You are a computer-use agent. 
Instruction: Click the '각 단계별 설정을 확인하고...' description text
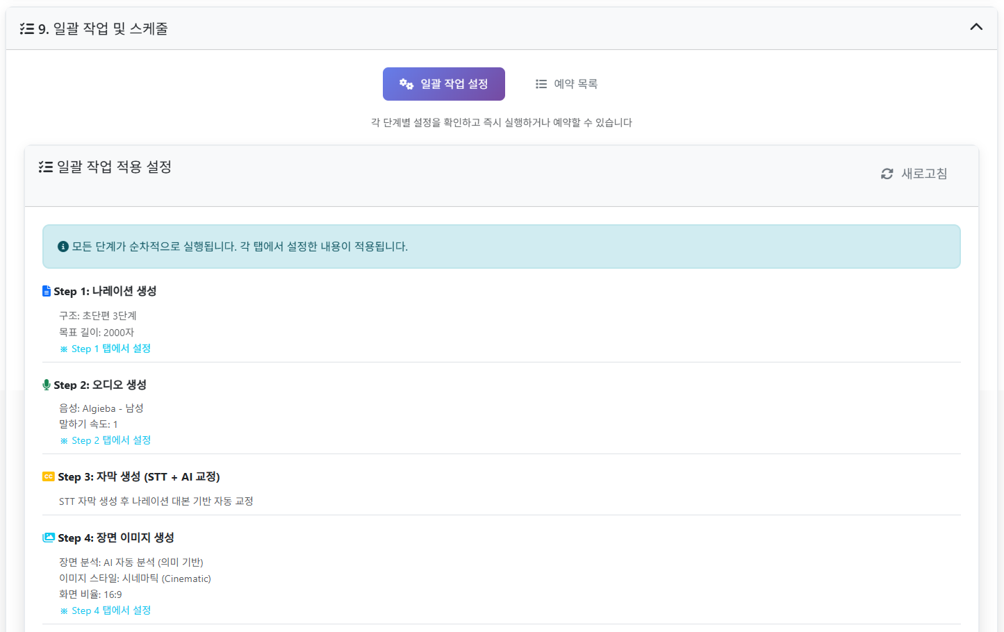click(x=502, y=123)
